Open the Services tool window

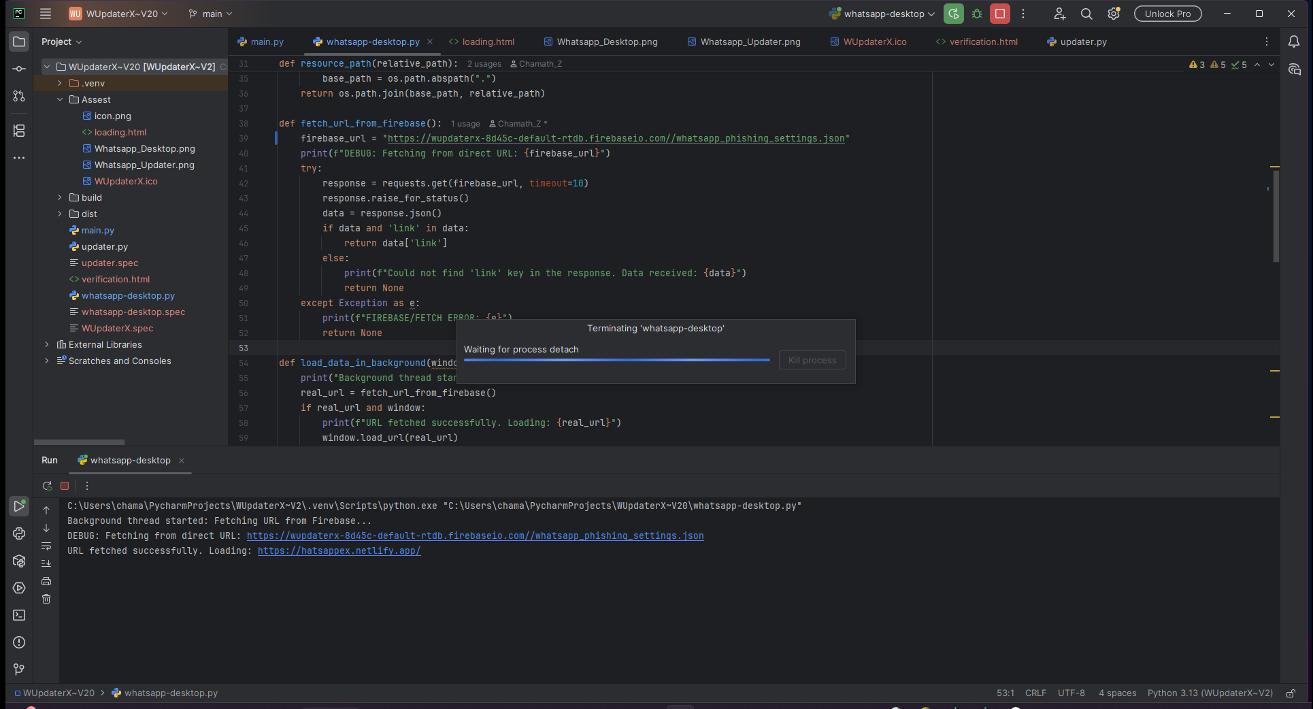pyautogui.click(x=19, y=588)
